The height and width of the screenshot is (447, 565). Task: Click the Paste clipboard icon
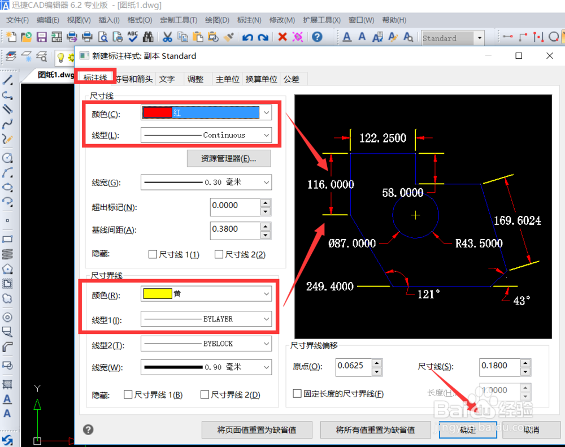pos(197,37)
